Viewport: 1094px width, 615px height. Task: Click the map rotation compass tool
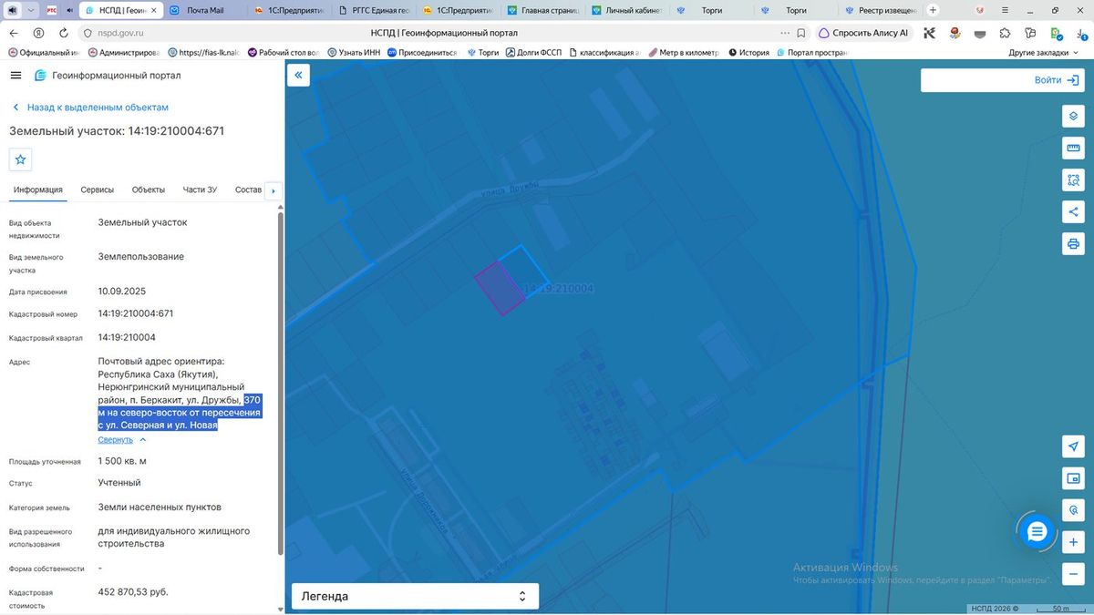coord(1073,509)
